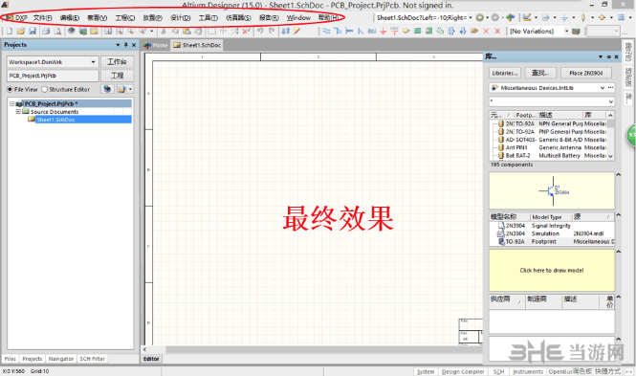Open an existing document via folder icon

tap(21, 32)
